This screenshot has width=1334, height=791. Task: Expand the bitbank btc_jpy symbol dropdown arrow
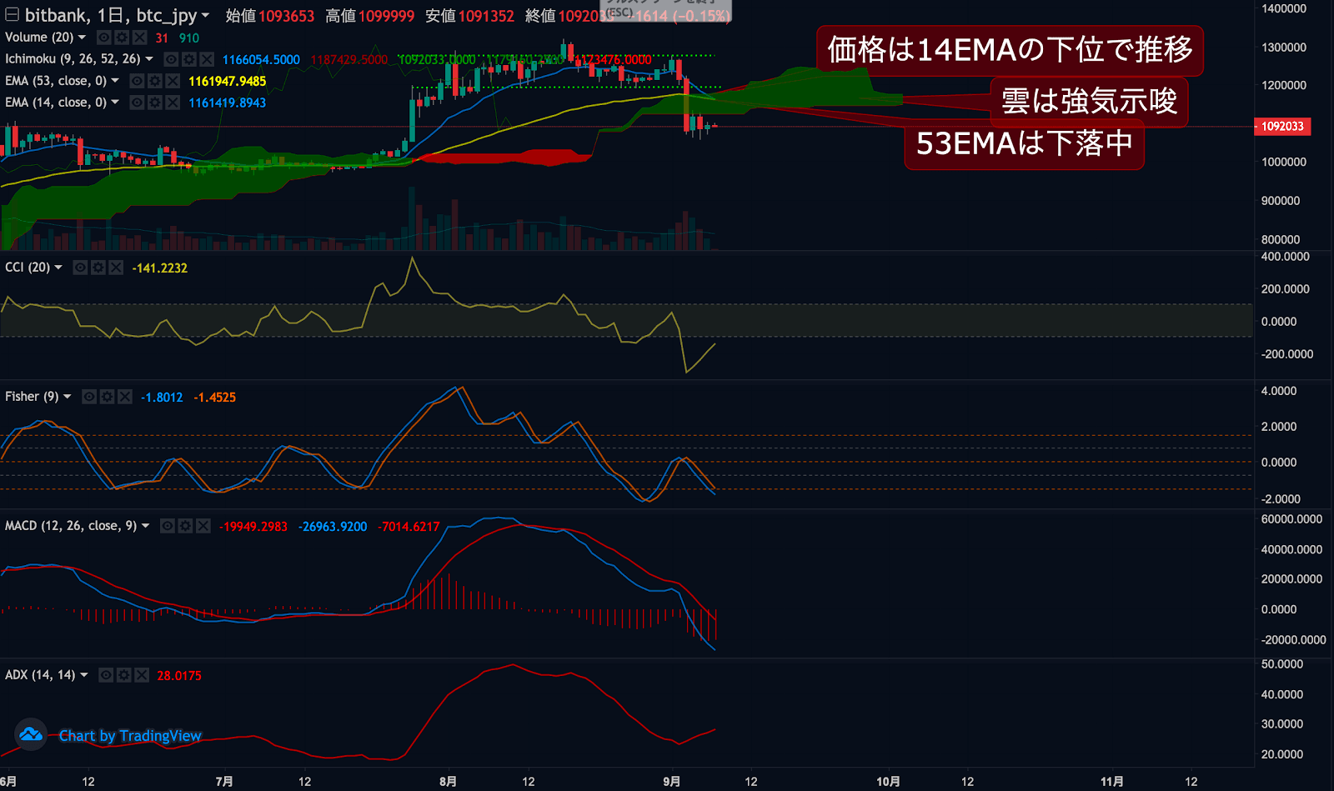point(205,15)
